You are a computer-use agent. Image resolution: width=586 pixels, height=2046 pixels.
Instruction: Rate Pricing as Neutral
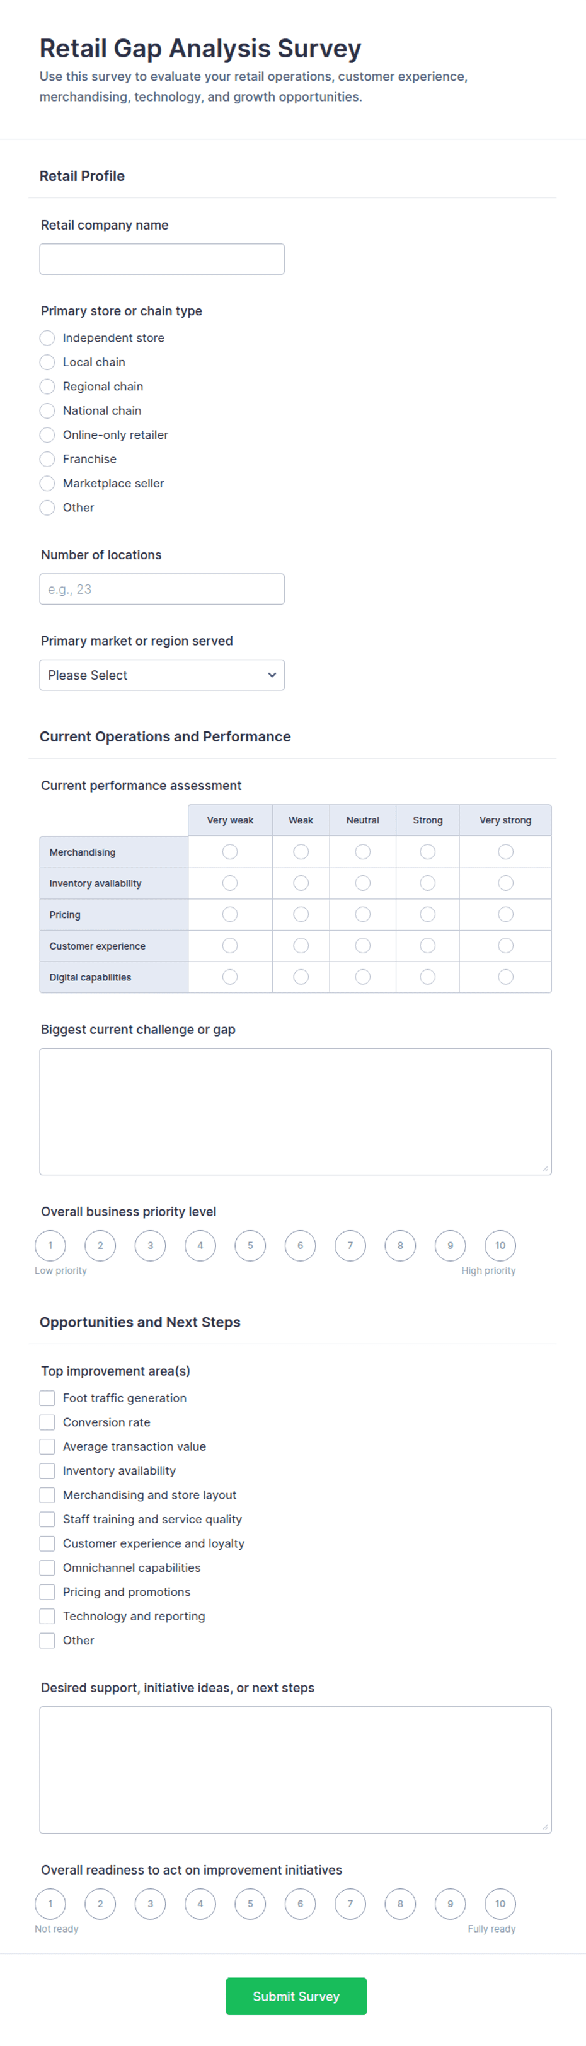pyautogui.click(x=363, y=915)
